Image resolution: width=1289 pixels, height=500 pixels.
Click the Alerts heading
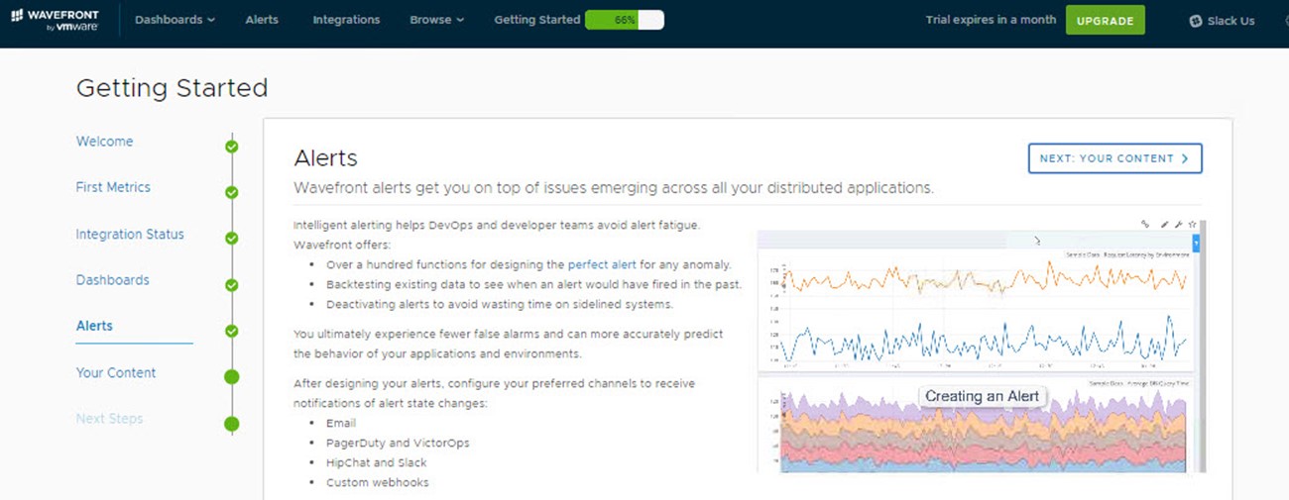pyautogui.click(x=325, y=157)
